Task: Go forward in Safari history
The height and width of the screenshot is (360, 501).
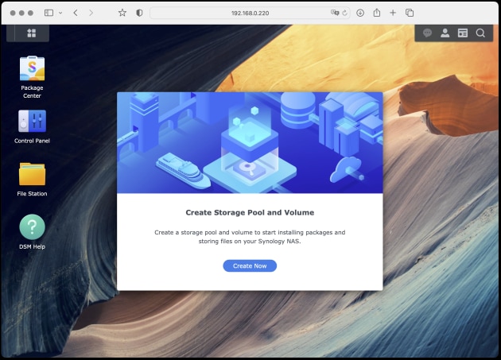Action: (91, 13)
